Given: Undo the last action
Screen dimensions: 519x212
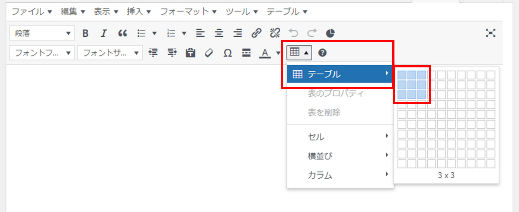Looking at the screenshot, I should coord(293,33).
